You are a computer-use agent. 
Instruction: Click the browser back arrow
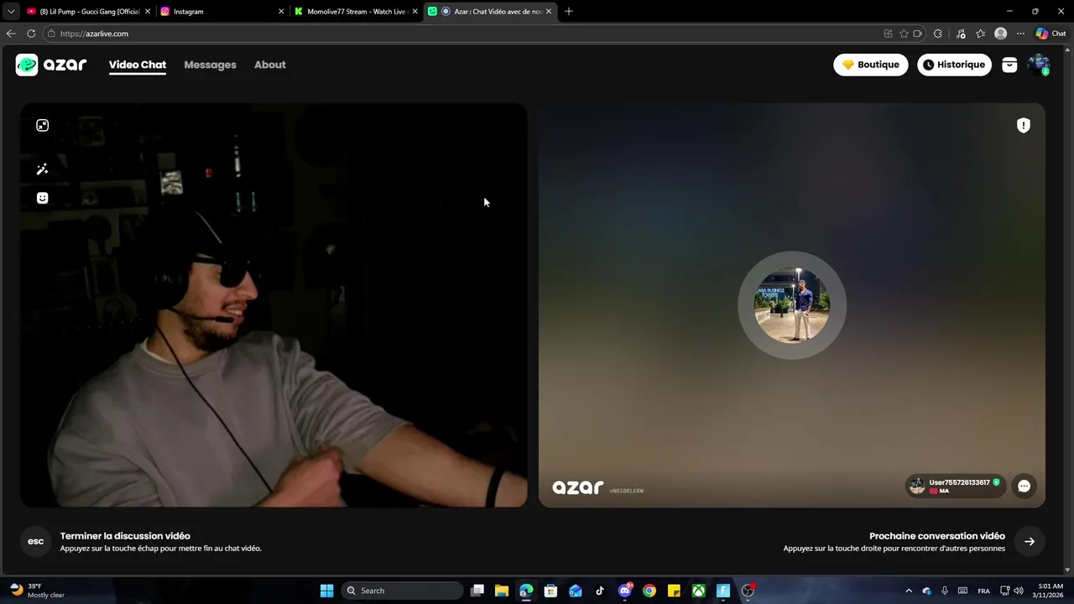click(x=10, y=34)
